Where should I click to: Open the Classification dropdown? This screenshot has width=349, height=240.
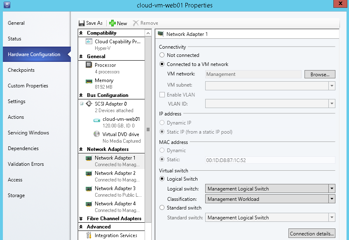[332, 199]
